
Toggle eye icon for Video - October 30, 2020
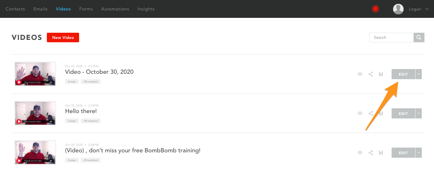pos(360,74)
